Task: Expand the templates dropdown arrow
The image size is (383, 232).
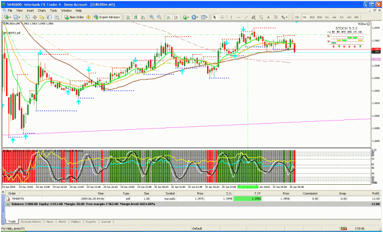Action: coord(207,17)
